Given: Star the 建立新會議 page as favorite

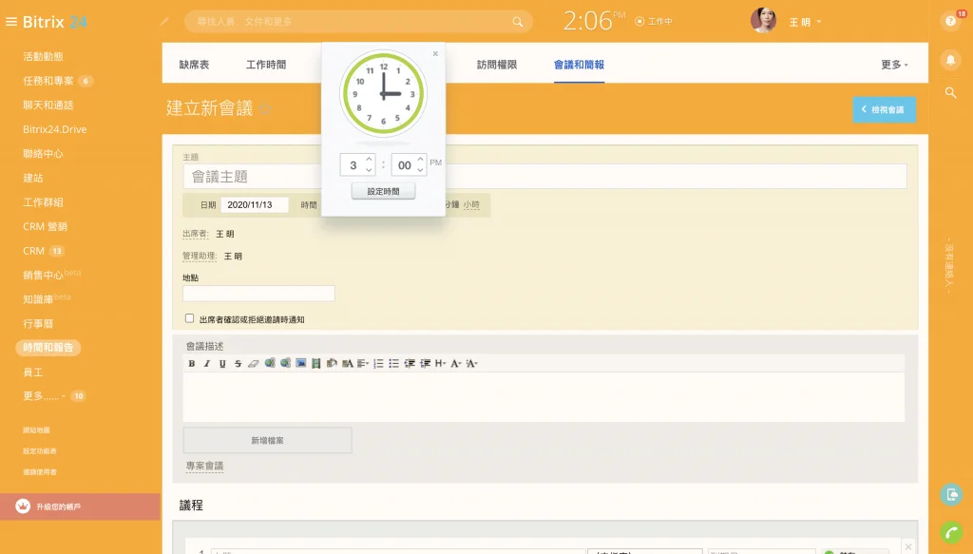Looking at the screenshot, I should [x=266, y=109].
